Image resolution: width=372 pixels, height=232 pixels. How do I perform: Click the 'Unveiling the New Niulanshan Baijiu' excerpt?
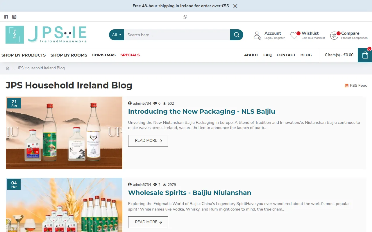coord(244,125)
